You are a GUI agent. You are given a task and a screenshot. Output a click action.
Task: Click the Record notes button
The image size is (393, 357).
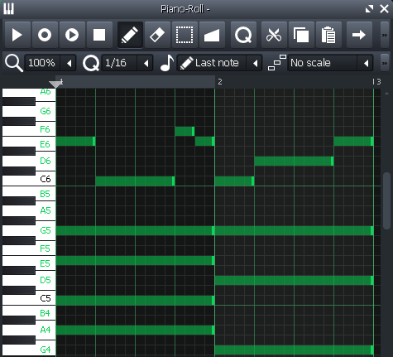[45, 35]
